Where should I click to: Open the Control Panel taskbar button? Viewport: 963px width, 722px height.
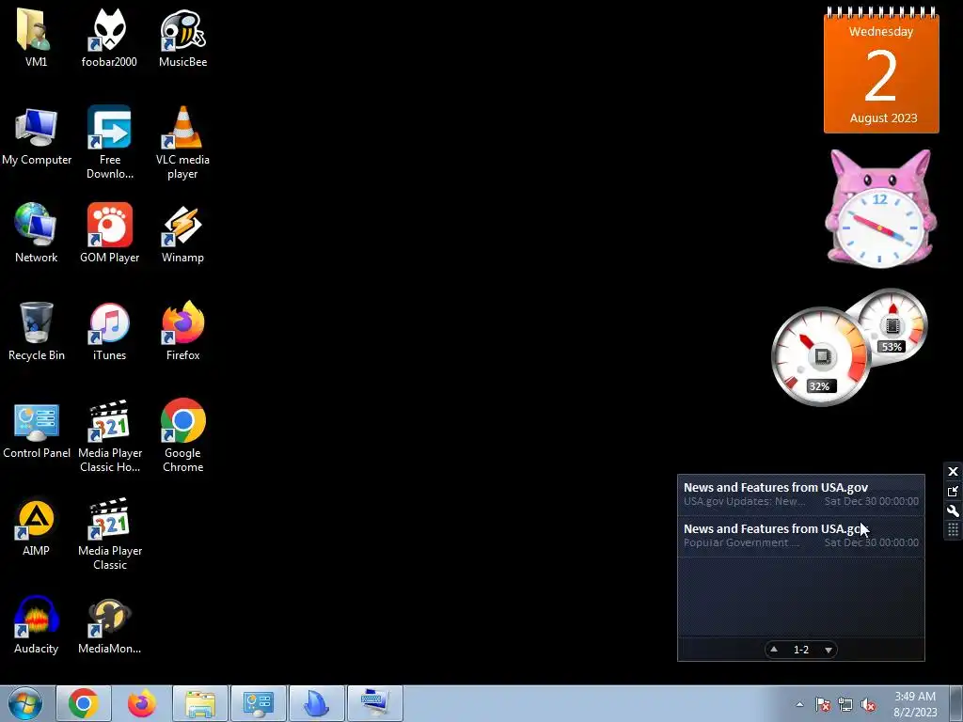259,703
